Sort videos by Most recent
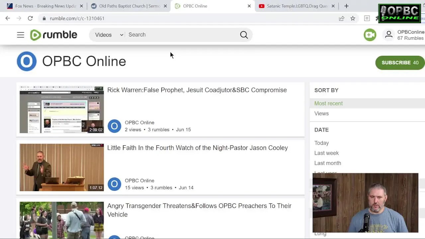The image size is (425, 239). click(328, 103)
